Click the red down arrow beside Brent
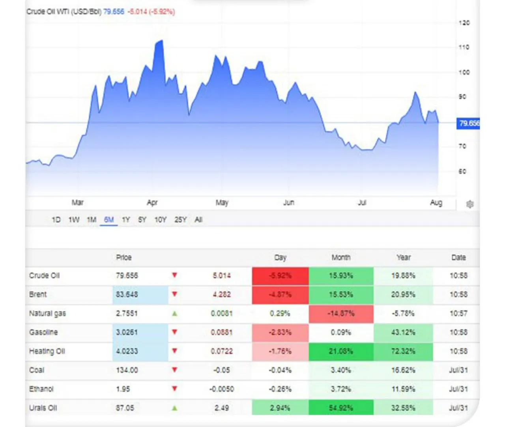Viewport: 505px width, 427px height. (174, 294)
